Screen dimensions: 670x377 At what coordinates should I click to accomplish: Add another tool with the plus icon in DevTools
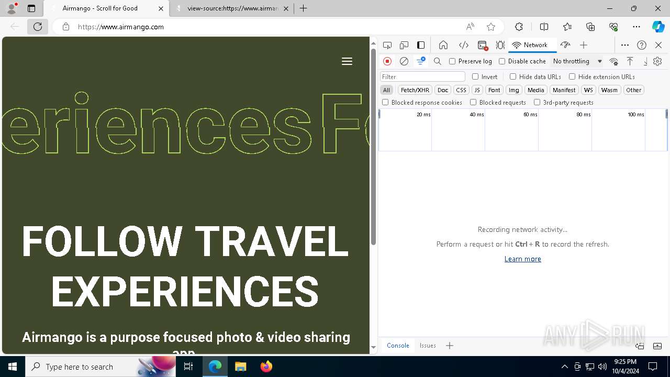(584, 45)
